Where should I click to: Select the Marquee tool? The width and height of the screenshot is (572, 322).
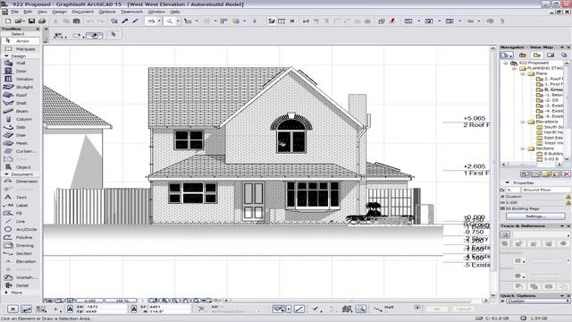(x=20, y=49)
